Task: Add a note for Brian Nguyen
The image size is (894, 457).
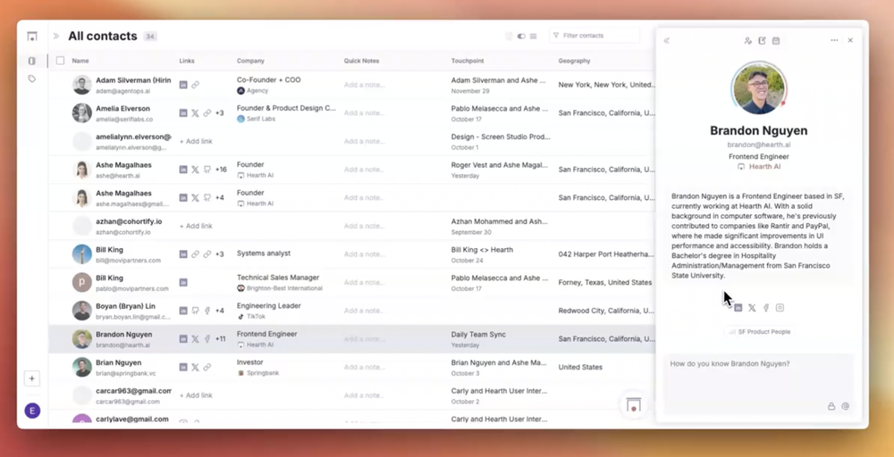Action: click(365, 367)
